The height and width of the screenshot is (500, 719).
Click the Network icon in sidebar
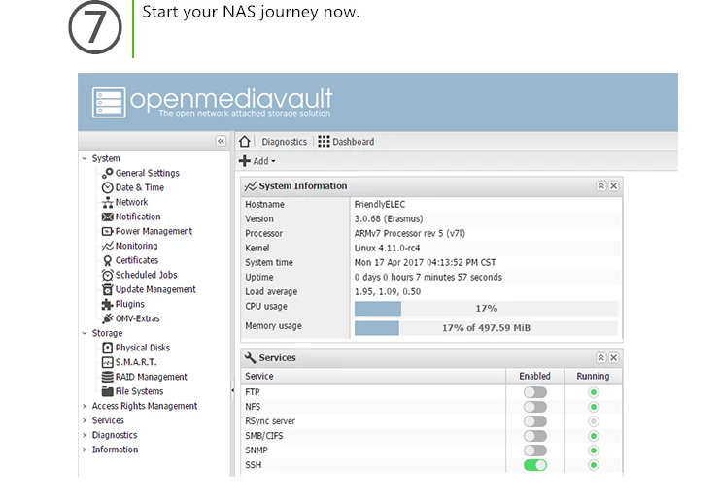[107, 202]
